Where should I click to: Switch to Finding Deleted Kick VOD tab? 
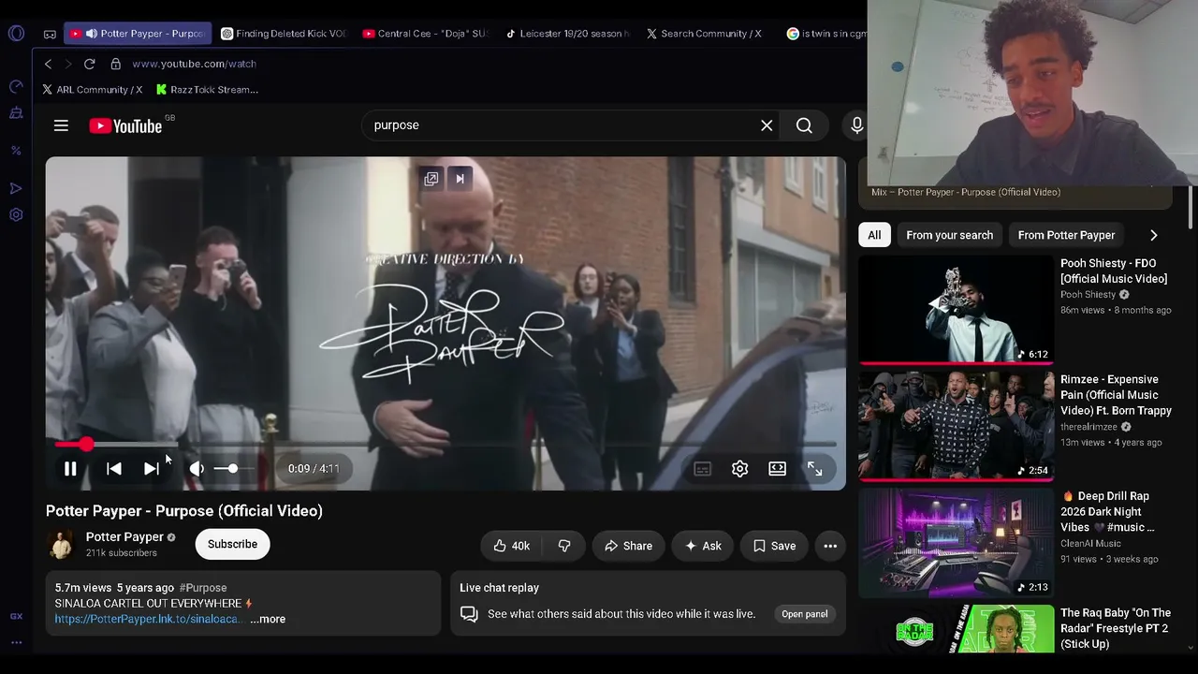coord(285,34)
